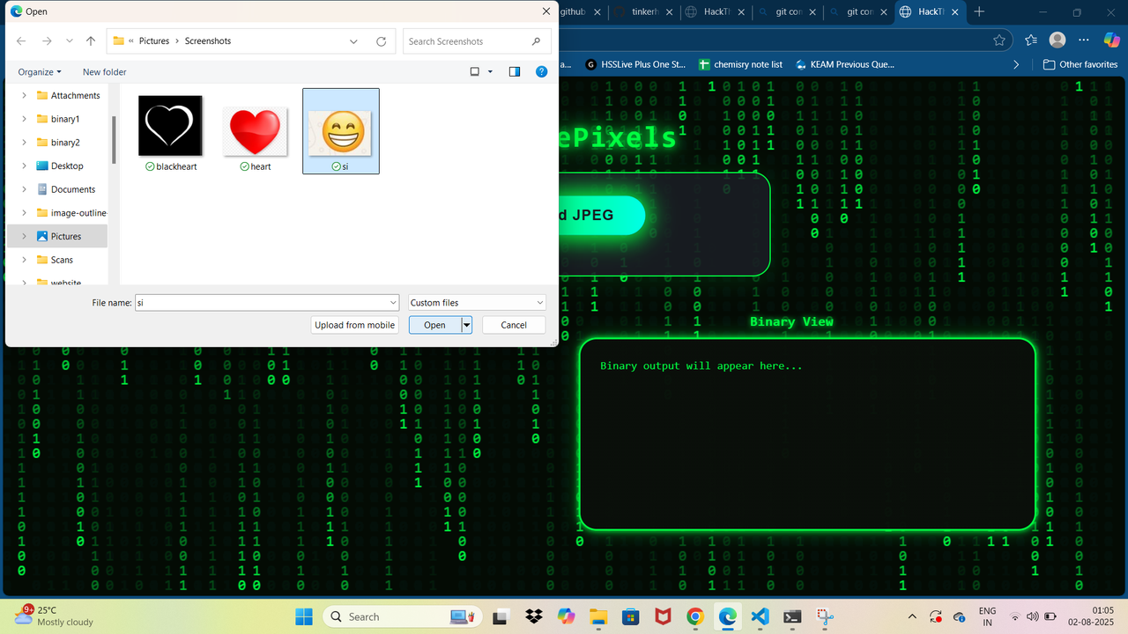The width and height of the screenshot is (1128, 634).
Task: Go back in the Open dialog
Action: point(21,41)
